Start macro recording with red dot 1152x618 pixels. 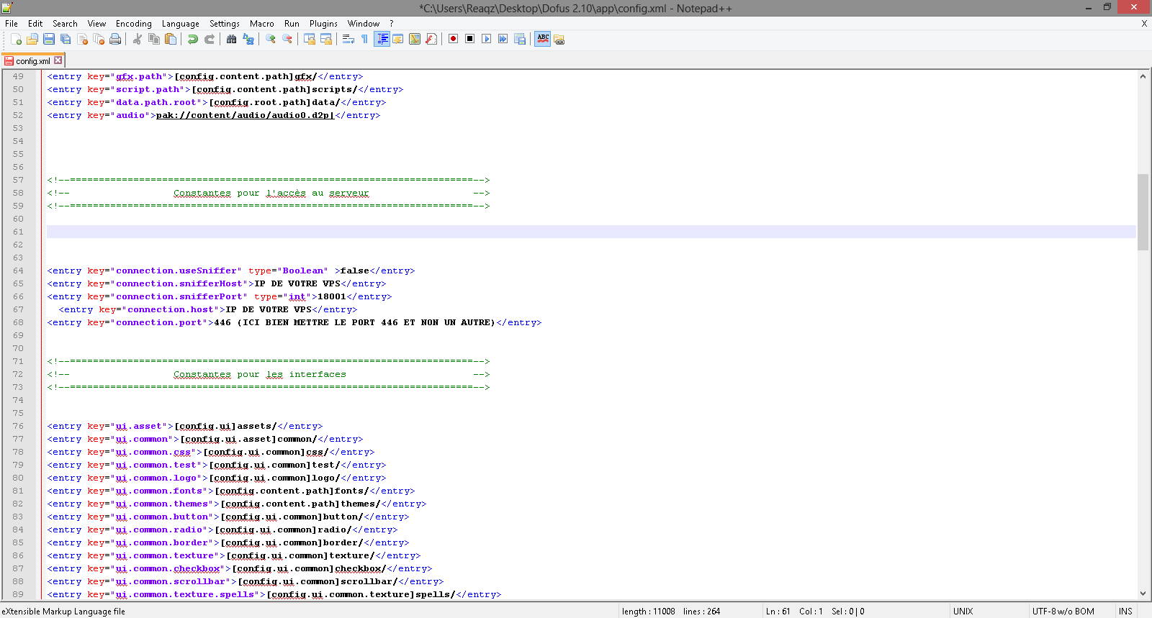point(453,39)
